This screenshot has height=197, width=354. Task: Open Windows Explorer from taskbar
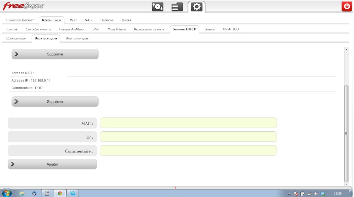coord(22,194)
